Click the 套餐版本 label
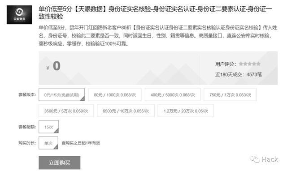Viewport: 287px width, 171px height. (27, 94)
